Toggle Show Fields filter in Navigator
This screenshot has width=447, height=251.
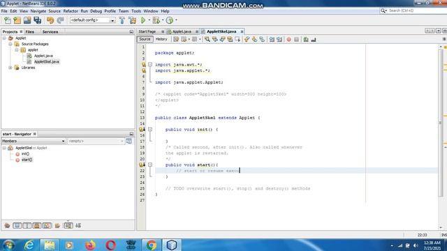tap(17, 226)
